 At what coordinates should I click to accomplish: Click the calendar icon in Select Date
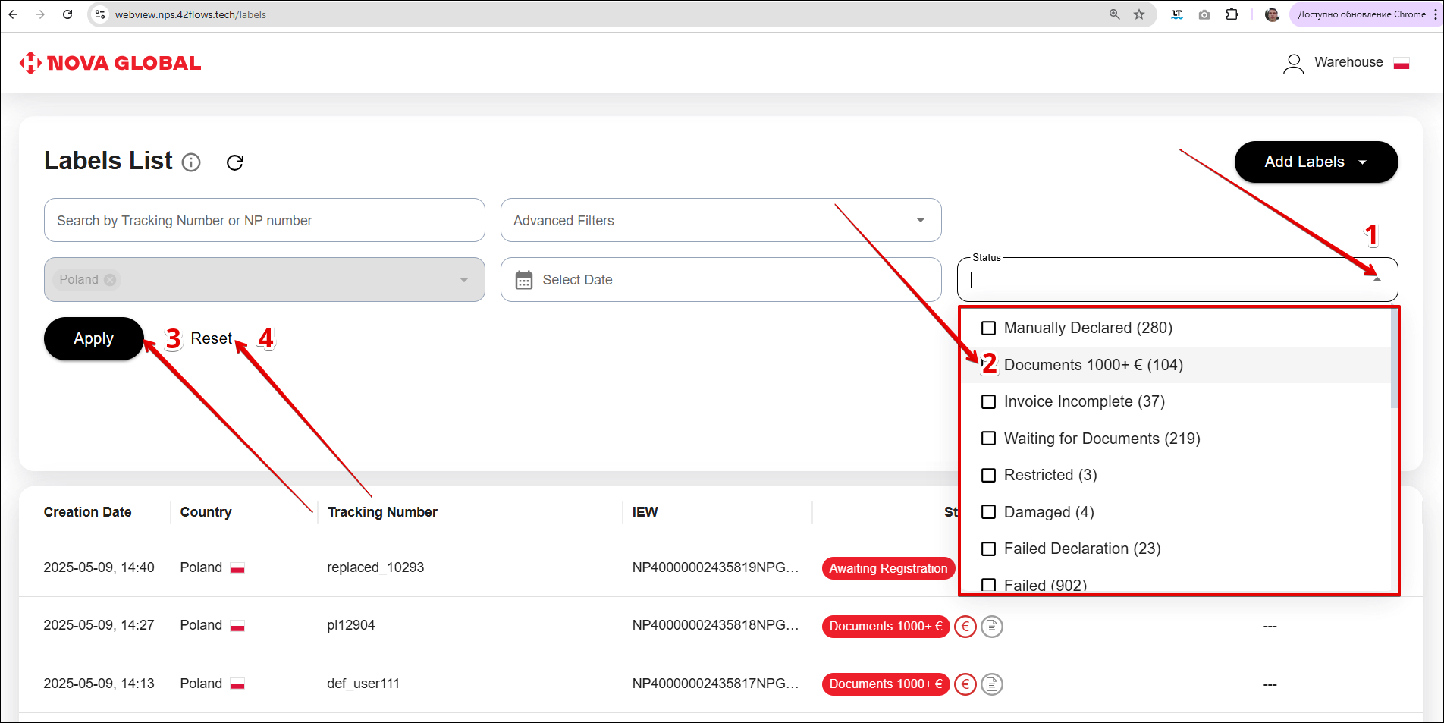tap(524, 280)
